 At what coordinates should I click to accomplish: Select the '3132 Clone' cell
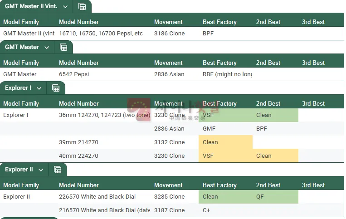pos(170,142)
